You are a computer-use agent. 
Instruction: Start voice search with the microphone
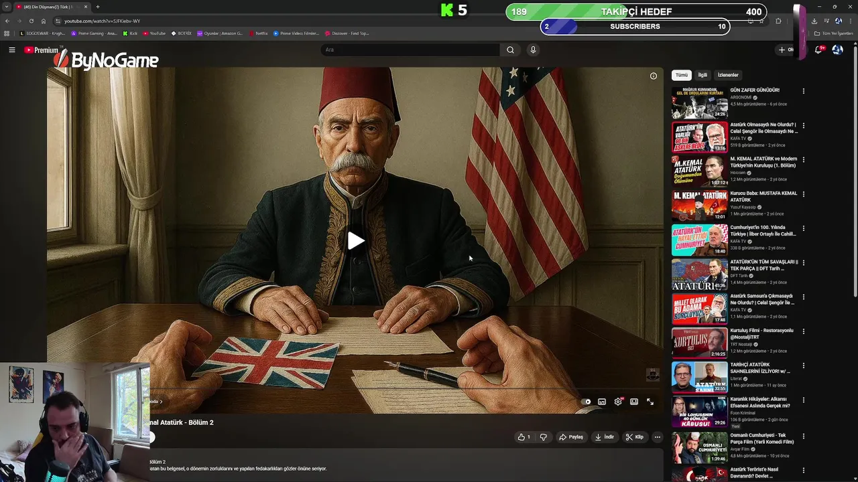coord(533,50)
